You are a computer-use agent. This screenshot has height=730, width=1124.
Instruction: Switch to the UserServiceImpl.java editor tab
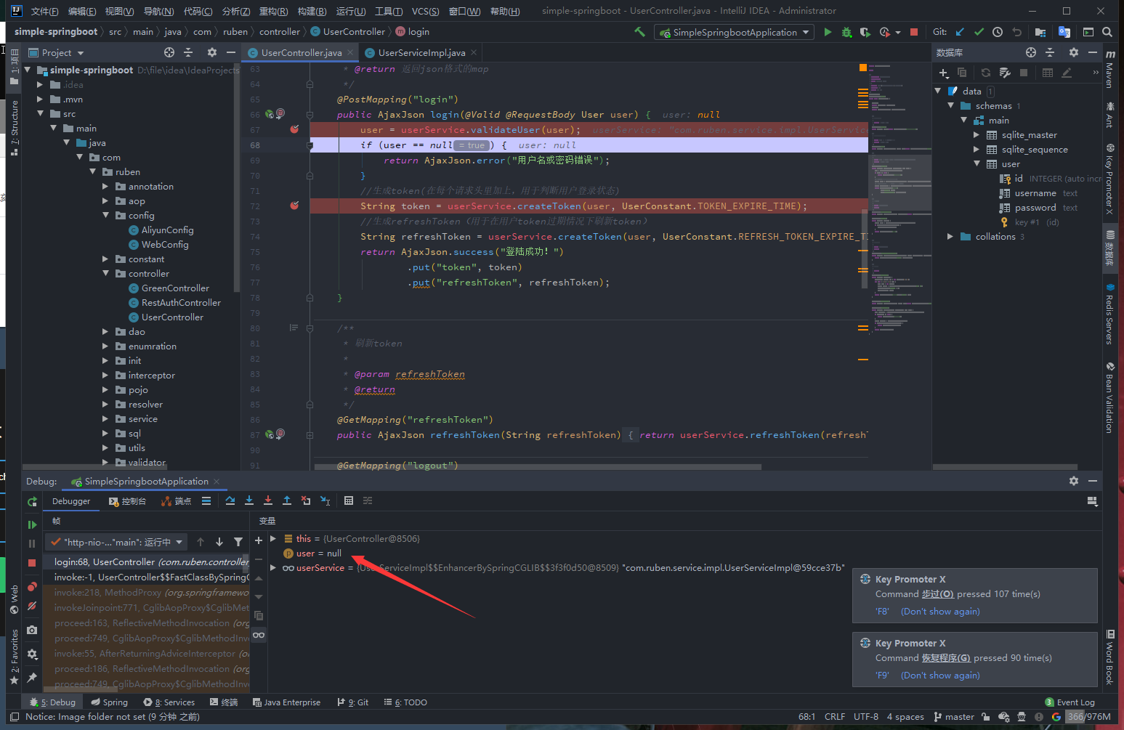point(421,52)
